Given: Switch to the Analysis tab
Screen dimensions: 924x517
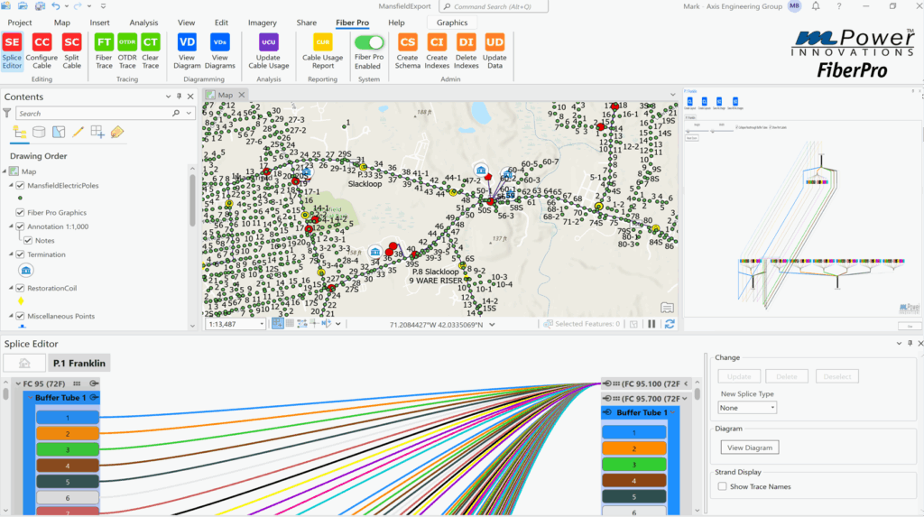Looking at the screenshot, I should point(143,23).
